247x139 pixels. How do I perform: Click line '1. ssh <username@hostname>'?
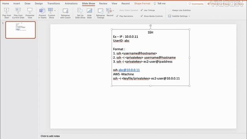[x=135, y=53]
